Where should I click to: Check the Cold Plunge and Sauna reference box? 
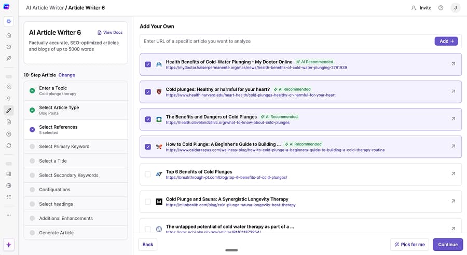point(148,202)
